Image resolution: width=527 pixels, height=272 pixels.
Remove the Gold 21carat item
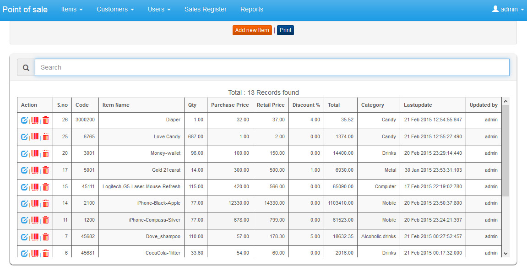46,170
